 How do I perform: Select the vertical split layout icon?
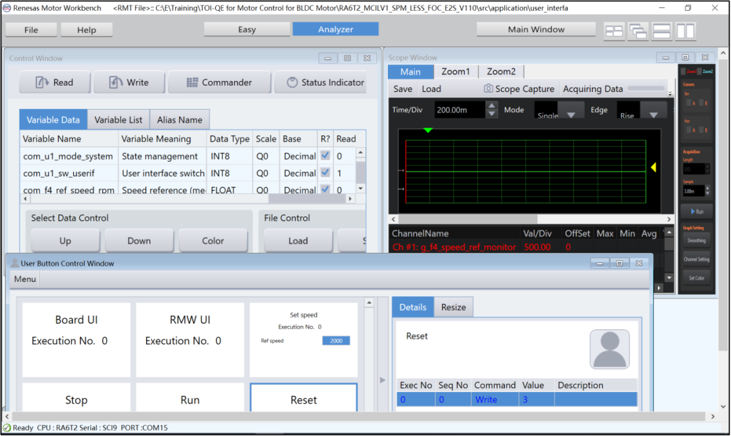[686, 30]
